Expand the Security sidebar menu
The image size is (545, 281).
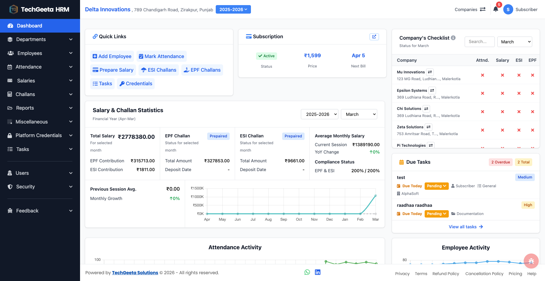coord(40,187)
